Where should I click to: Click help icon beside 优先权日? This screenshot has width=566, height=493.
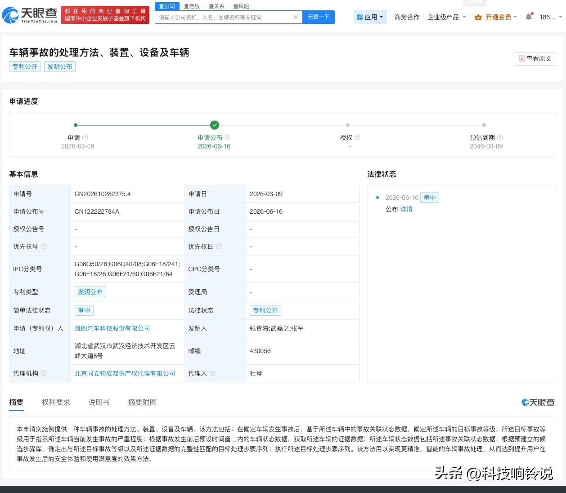click(219, 246)
